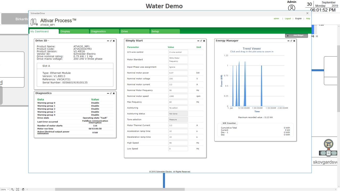The width and height of the screenshot is (340, 191).
Task: Close the Drive ID widget
Action: coord(114,41)
